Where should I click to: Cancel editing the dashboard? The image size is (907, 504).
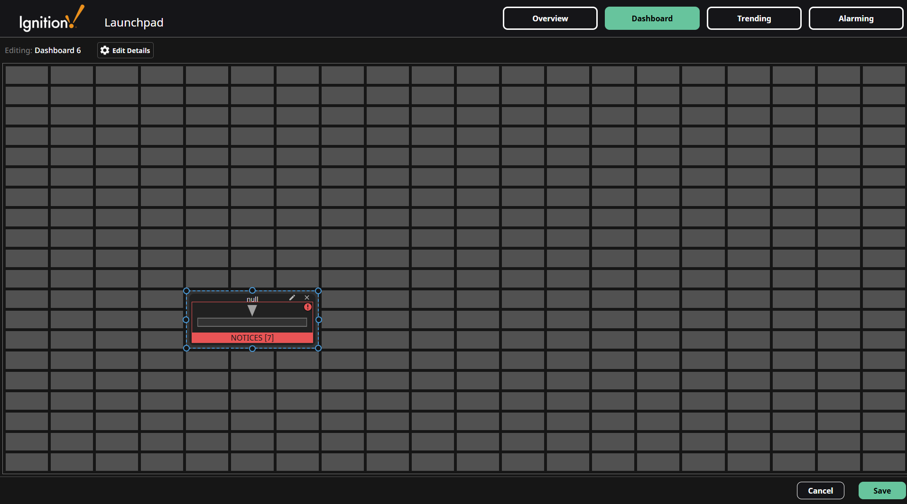(820, 490)
